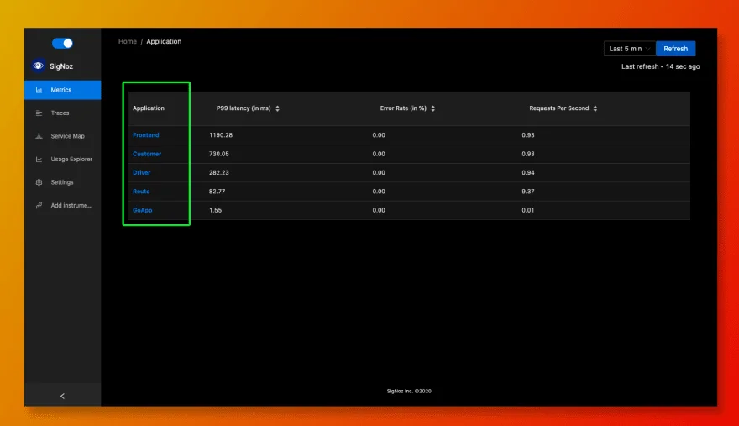
Task: Select the 1.55 latency value
Action: 215,210
